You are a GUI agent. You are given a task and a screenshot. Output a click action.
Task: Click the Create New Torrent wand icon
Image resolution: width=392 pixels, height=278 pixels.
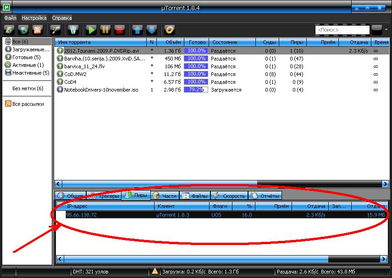[x=55, y=30]
